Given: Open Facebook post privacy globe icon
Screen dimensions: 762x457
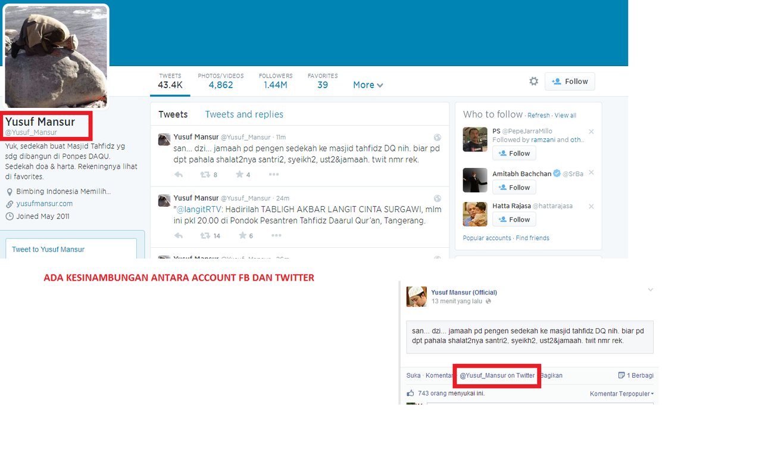Looking at the screenshot, I should [489, 301].
